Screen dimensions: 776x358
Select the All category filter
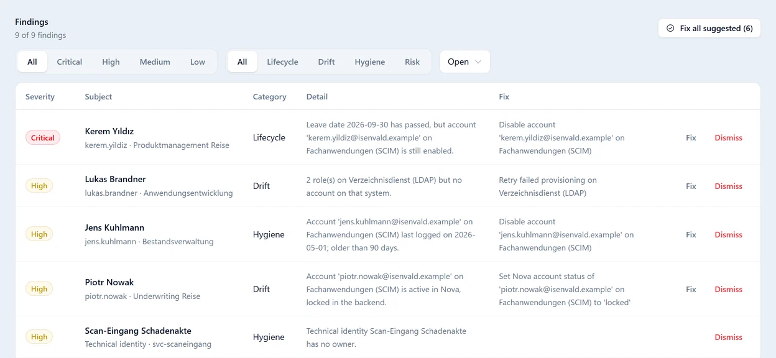tap(242, 62)
